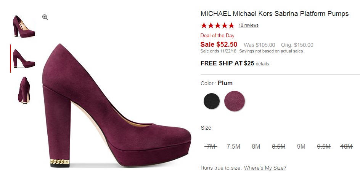Click unavailable size 9.5M
Image resolution: width=360 pixels, height=173 pixels.
[323, 147]
